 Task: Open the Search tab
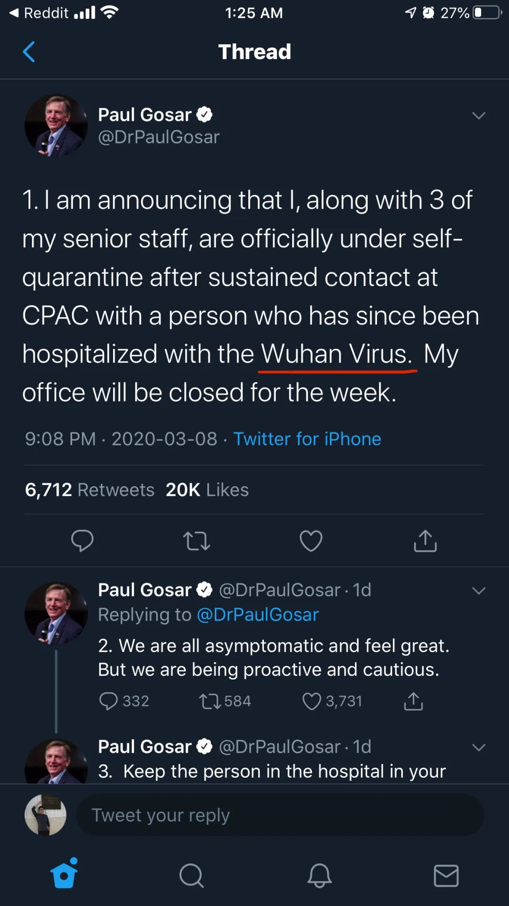[x=191, y=876]
